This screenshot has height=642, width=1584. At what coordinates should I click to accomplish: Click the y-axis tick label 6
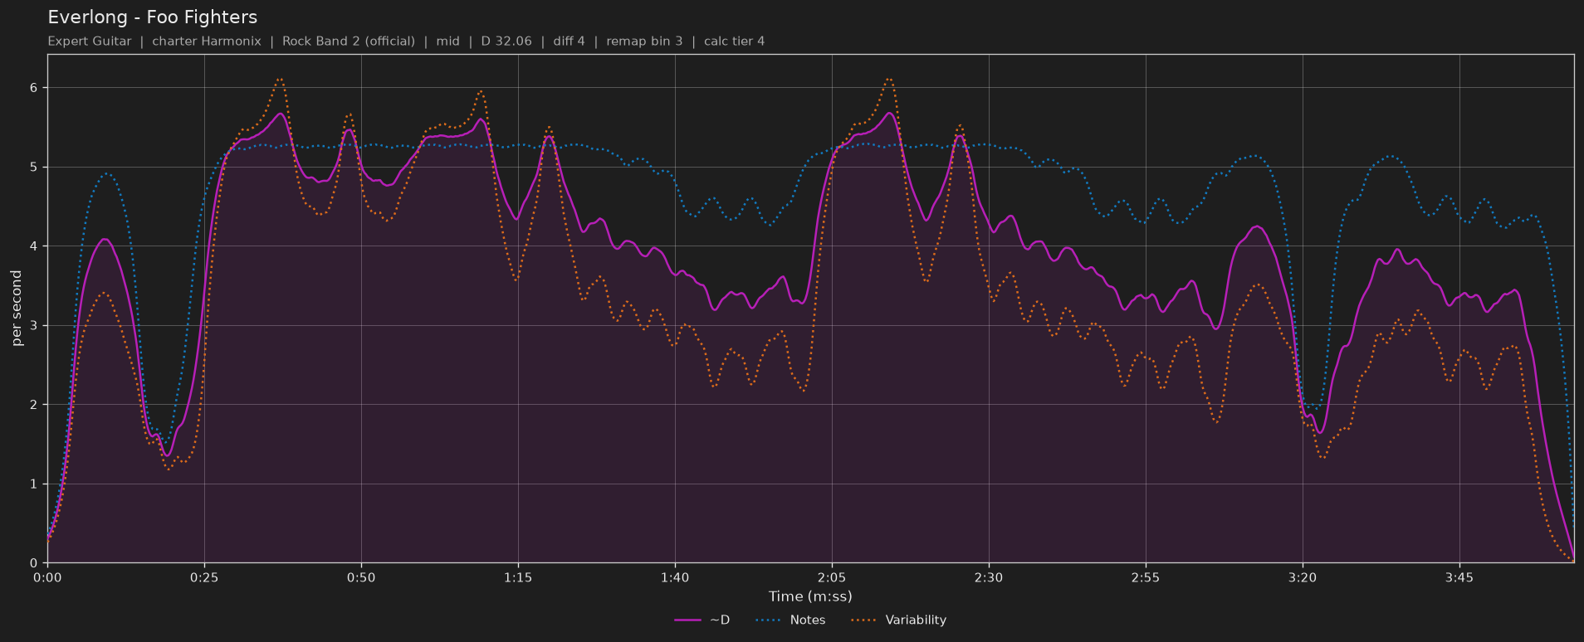[x=34, y=88]
